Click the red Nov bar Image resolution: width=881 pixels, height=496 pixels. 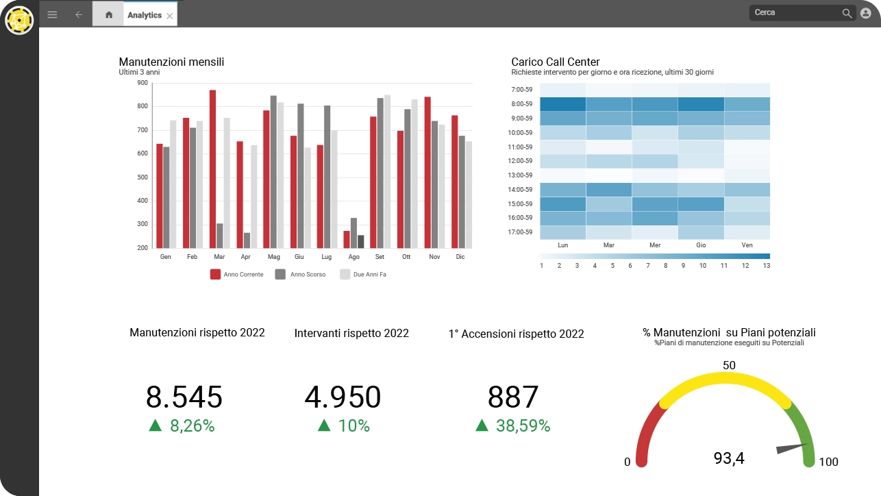pos(427,173)
